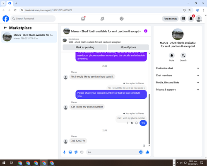View site information icon in address bar
Image resolution: width=207 pixels, height=166 pixels.
[x=22, y=10]
